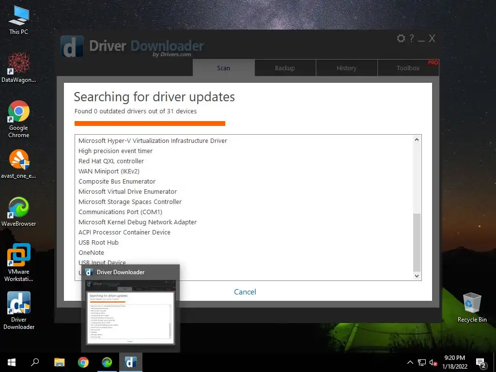
Task: Switch to the Scan tab
Action: coord(223,68)
